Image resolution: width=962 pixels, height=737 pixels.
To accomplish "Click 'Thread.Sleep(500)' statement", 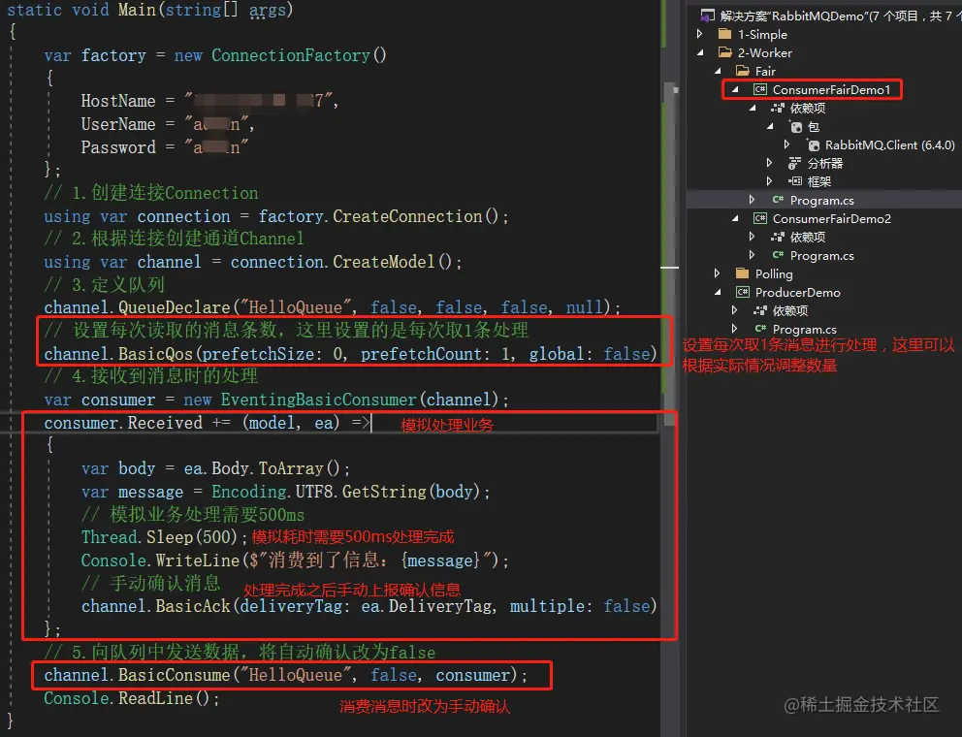I will (165, 537).
